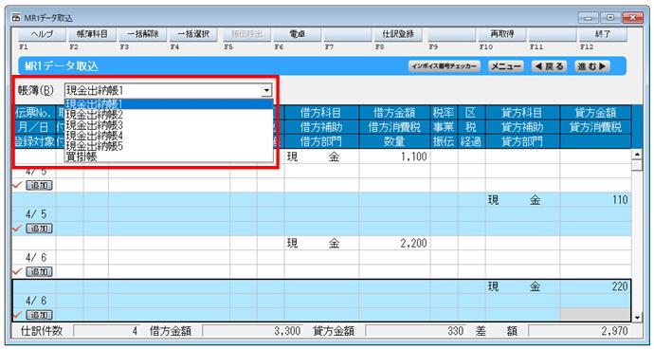
Task: Go back with the 戻る button
Action: [550, 66]
